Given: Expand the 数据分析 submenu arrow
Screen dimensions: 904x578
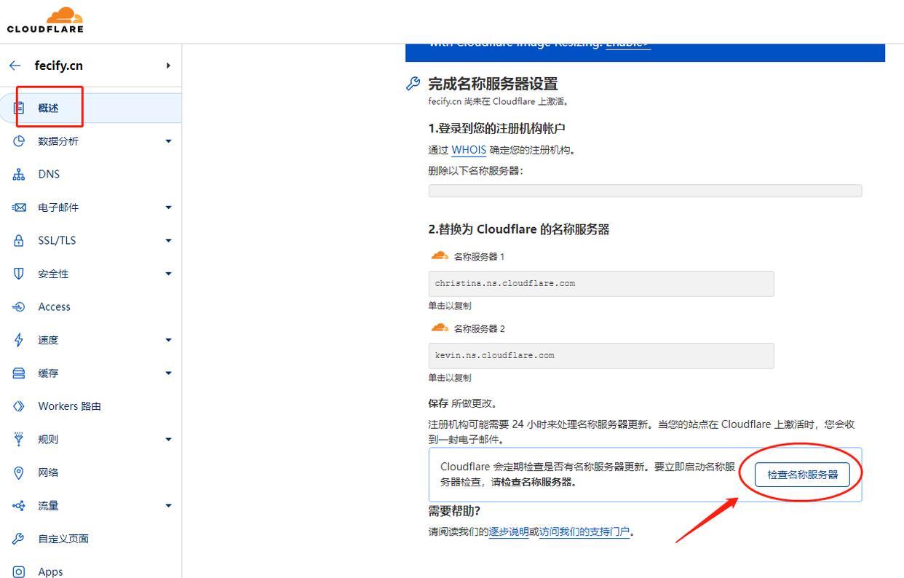Looking at the screenshot, I should point(168,141).
